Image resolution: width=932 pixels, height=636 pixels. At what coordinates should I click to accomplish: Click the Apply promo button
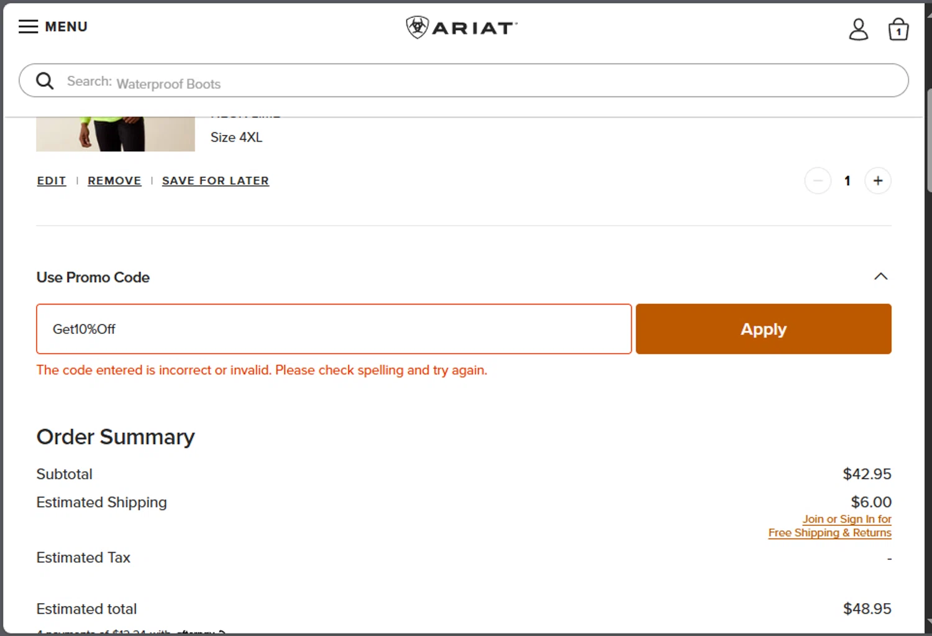pos(763,329)
